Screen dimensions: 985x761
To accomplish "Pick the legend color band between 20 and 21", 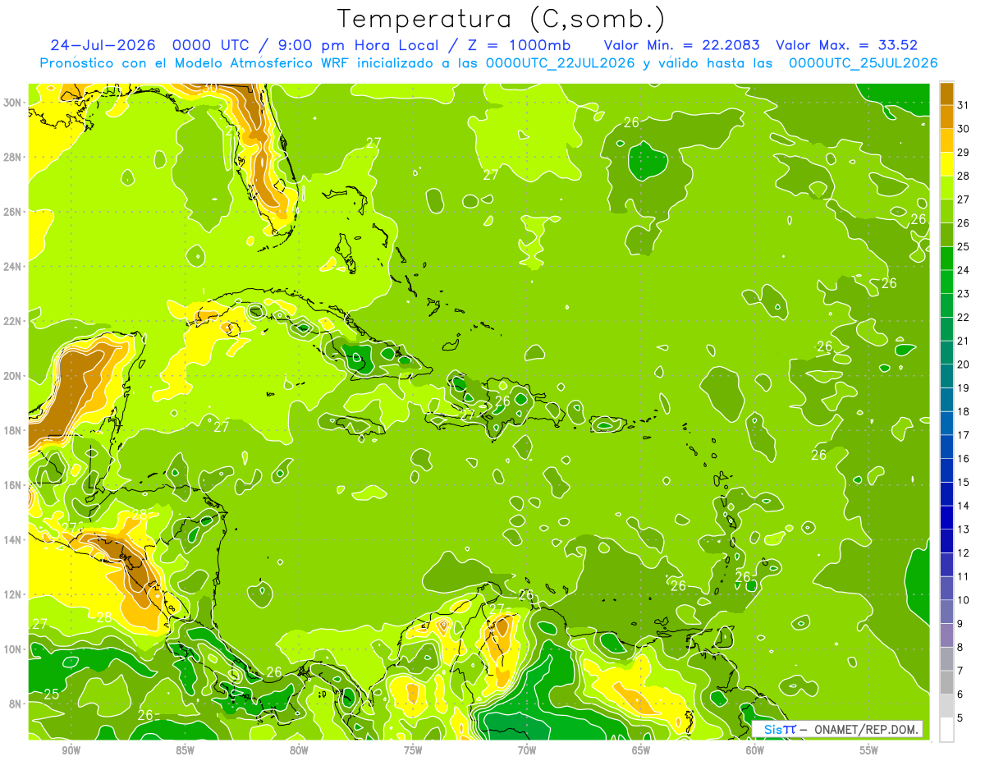I will [x=946, y=351].
